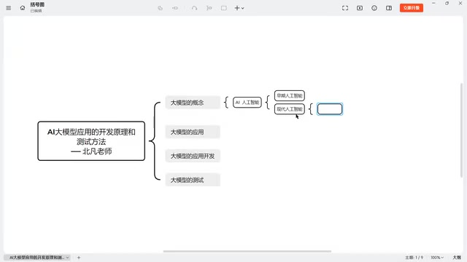Screen dimensions: 467x262
Task: Toggle the format side panel icon
Action: coord(389,8)
